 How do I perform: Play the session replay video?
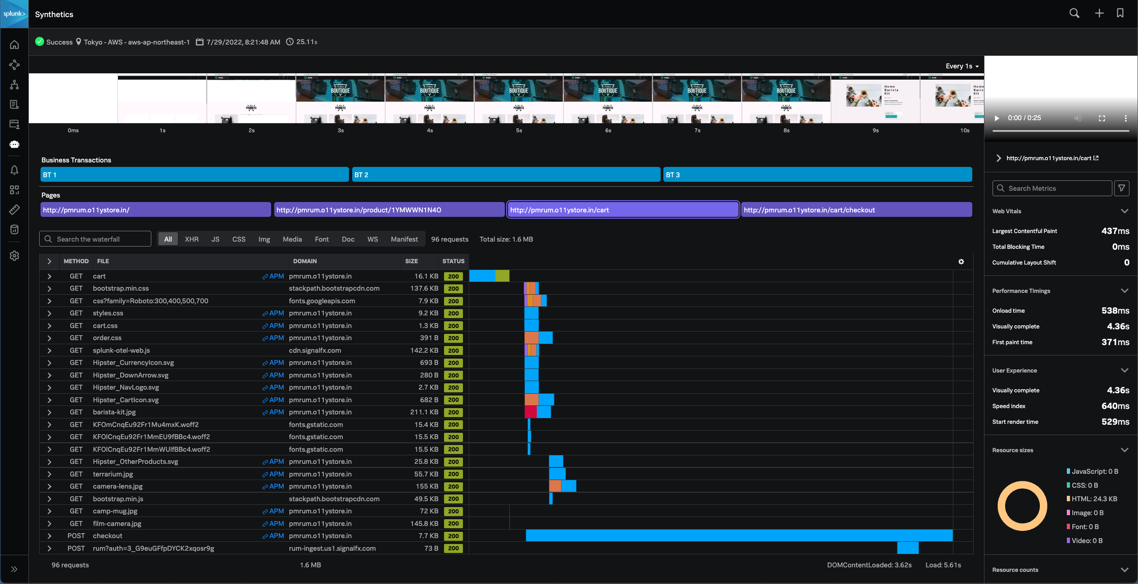click(x=997, y=118)
